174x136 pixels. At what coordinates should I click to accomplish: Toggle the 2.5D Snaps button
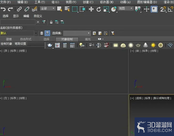163,9
